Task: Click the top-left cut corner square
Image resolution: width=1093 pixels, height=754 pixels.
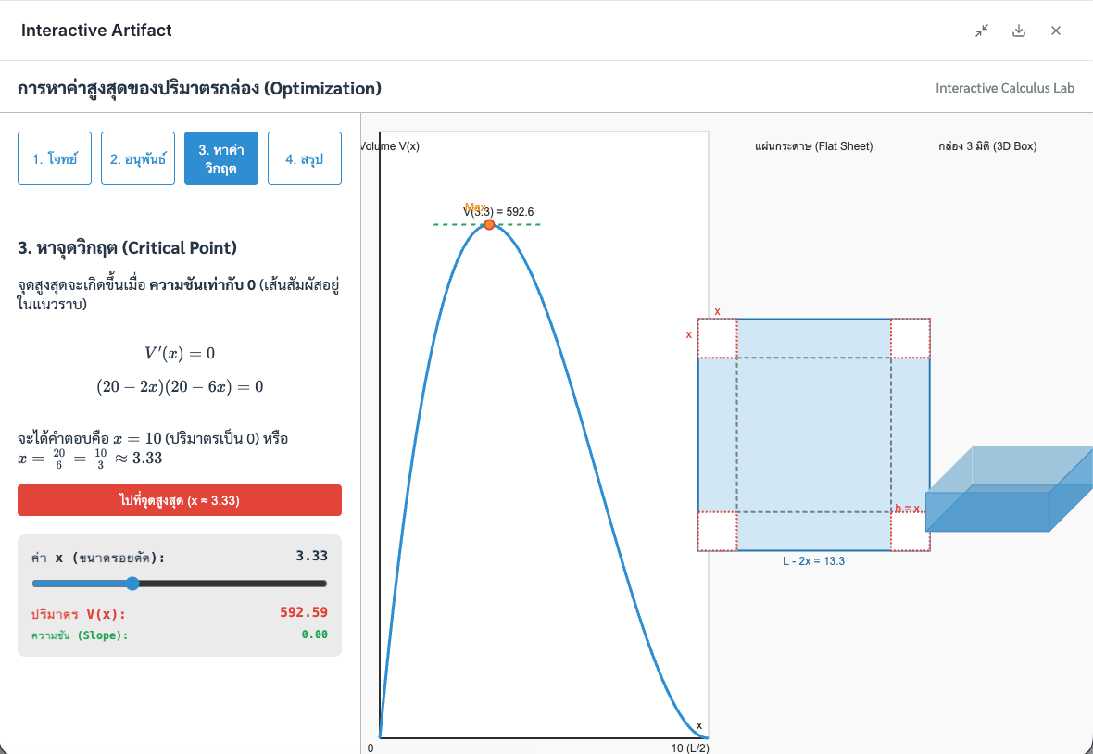Action: [717, 338]
